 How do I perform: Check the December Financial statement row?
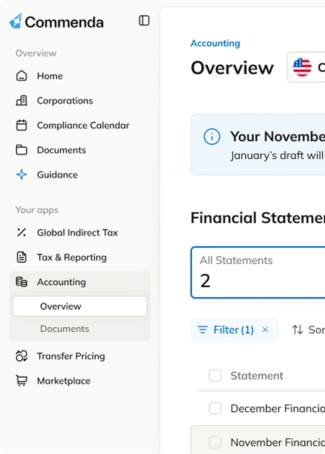pos(215,408)
